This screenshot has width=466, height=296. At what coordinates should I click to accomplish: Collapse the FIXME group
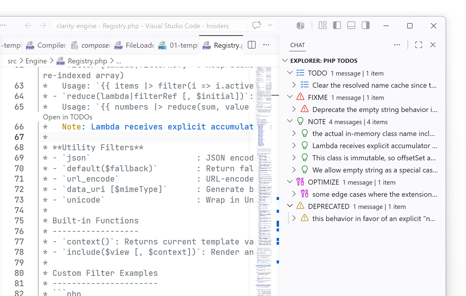pyautogui.click(x=290, y=97)
